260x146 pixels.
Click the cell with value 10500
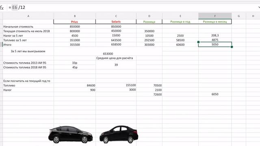(149, 36)
